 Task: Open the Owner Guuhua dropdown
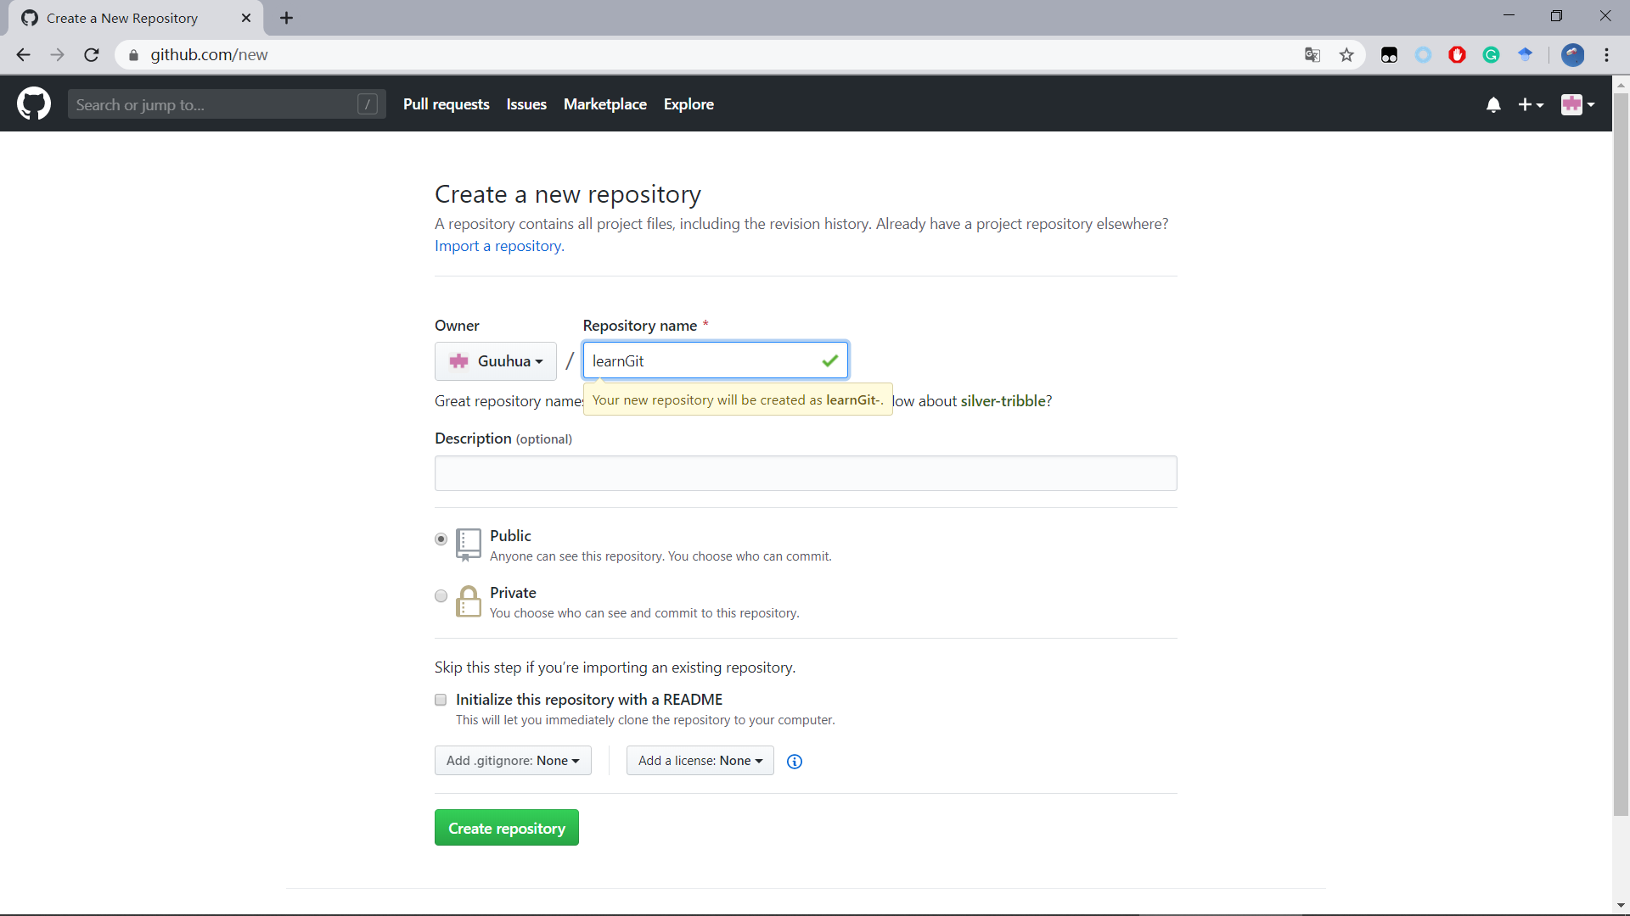[496, 361]
